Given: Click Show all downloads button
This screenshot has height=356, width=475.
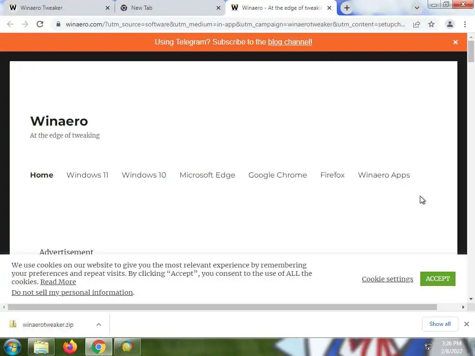Looking at the screenshot, I should (440, 324).
